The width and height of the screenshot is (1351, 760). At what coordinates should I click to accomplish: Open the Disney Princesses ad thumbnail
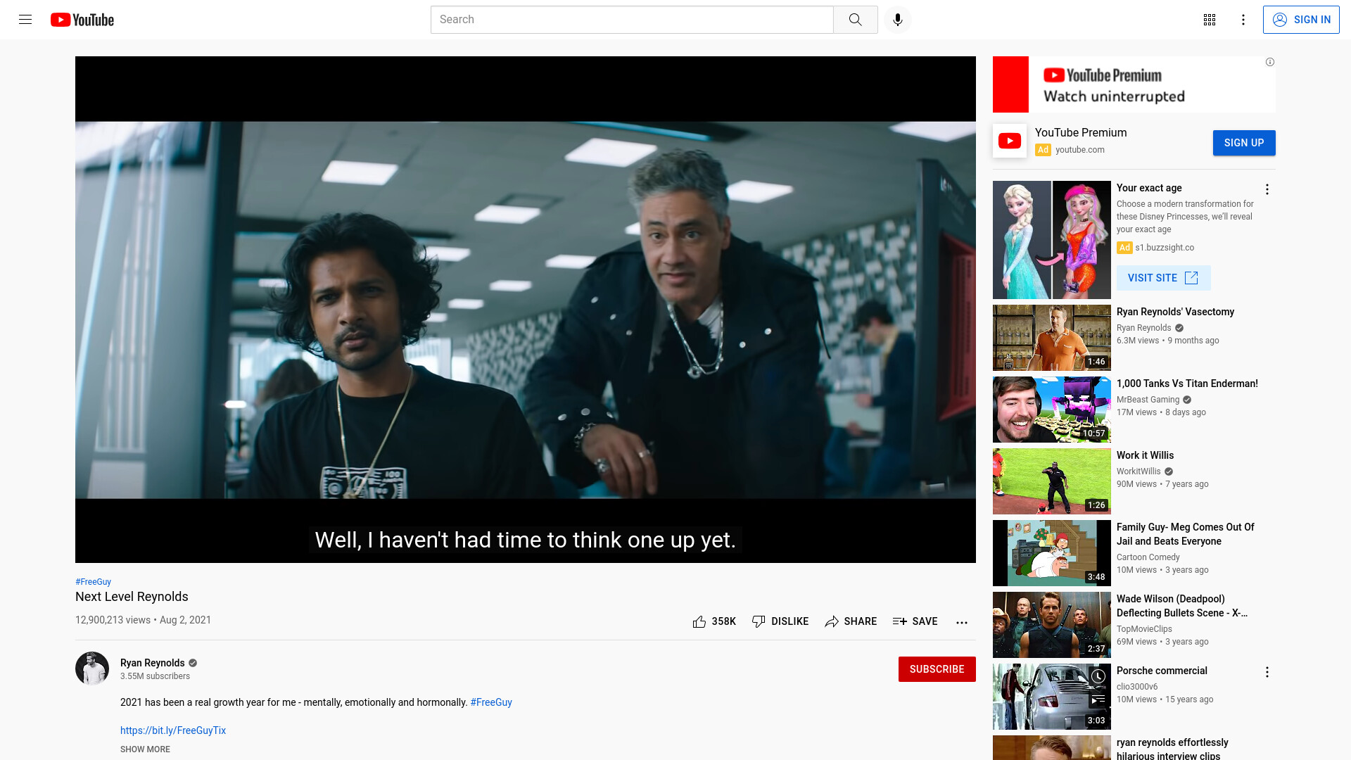(x=1051, y=240)
